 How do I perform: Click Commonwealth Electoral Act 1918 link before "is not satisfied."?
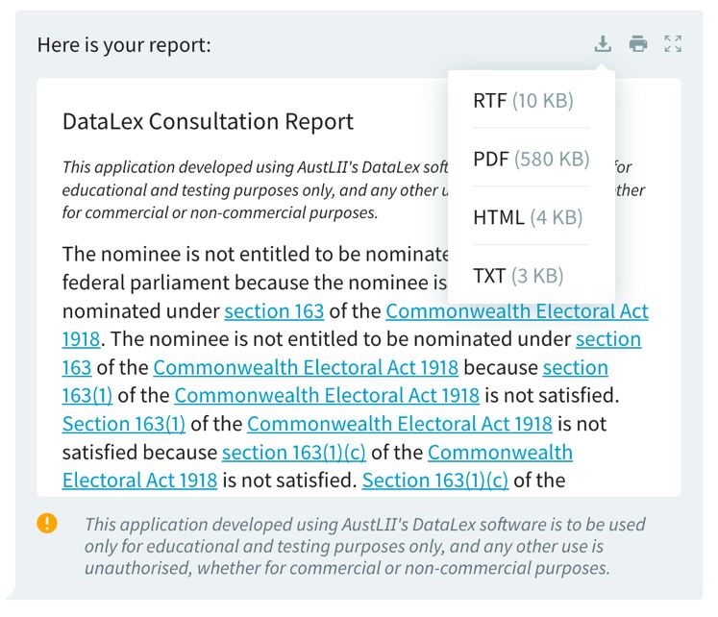click(327, 395)
